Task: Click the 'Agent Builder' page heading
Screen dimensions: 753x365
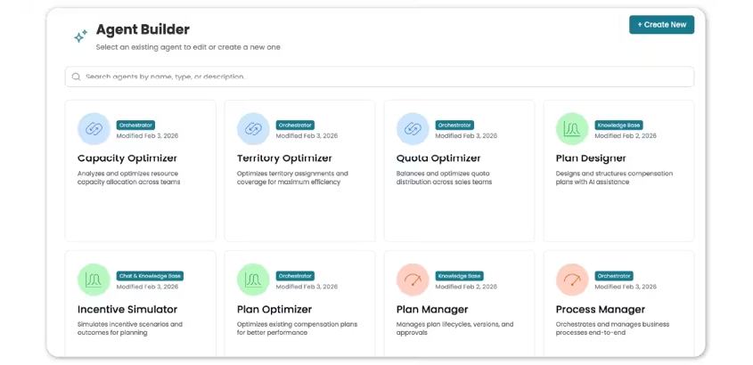Action: (x=143, y=29)
